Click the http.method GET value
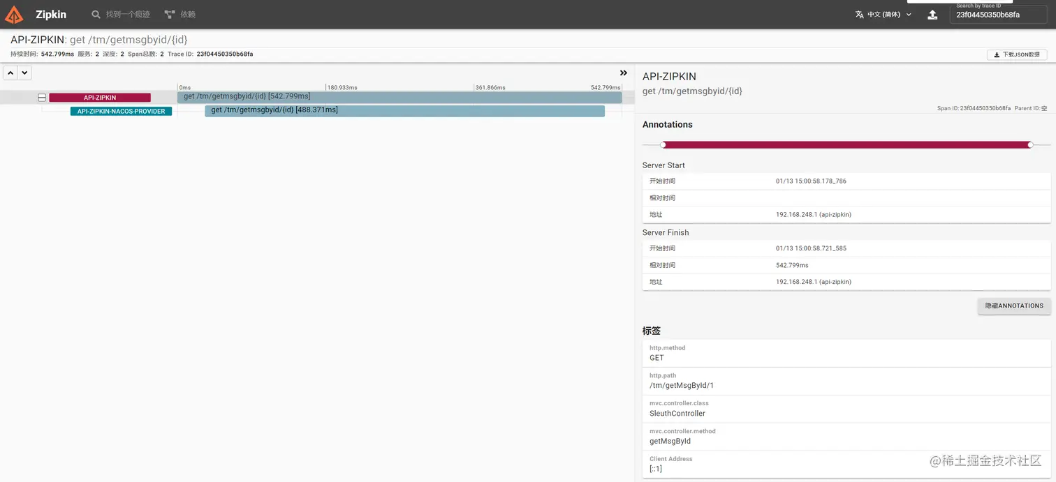This screenshot has width=1056, height=482. [x=657, y=358]
